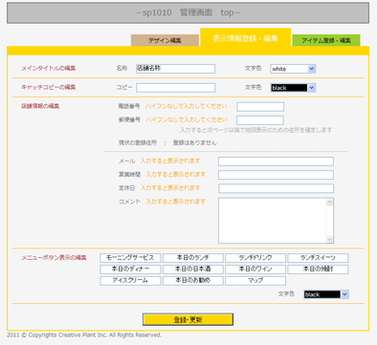Image resolution: width=377 pixels, height=345 pixels.
Task: Click the 営業時間 input field
Action: tap(276, 175)
